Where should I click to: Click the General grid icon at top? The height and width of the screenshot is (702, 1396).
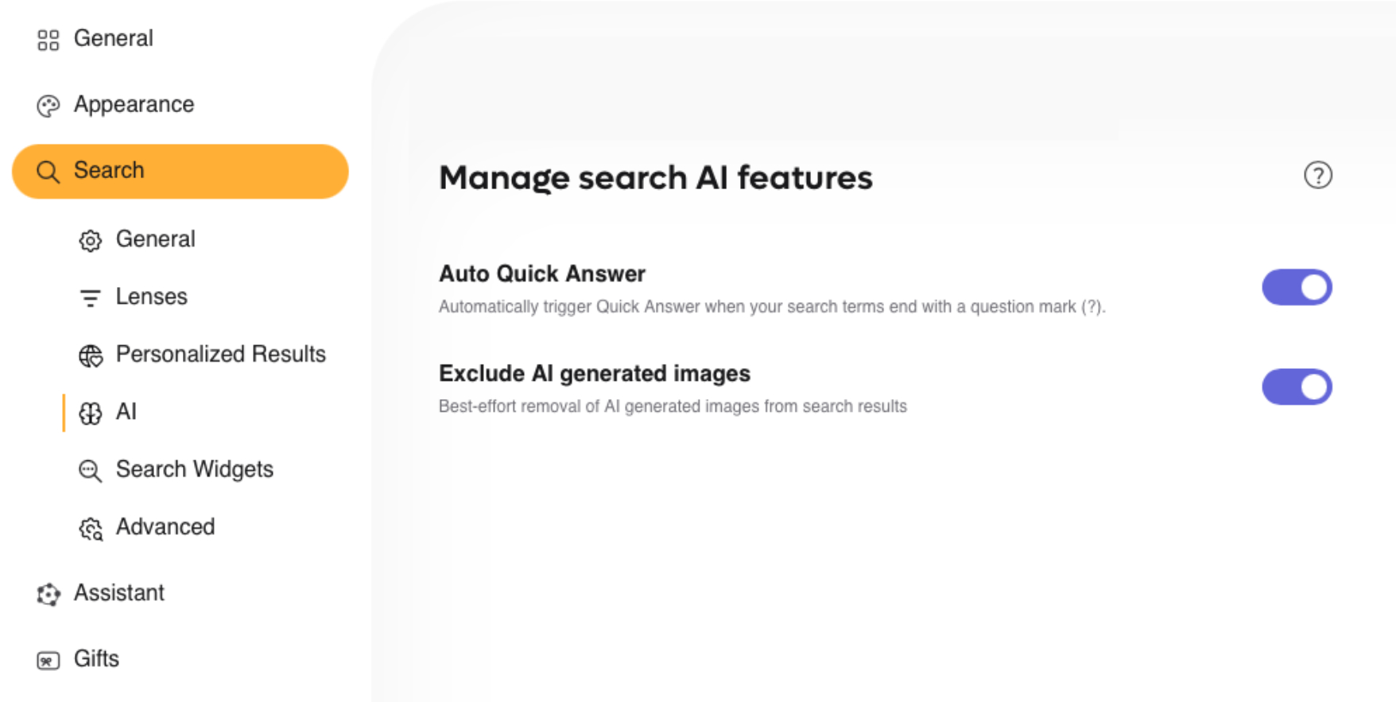pos(48,38)
